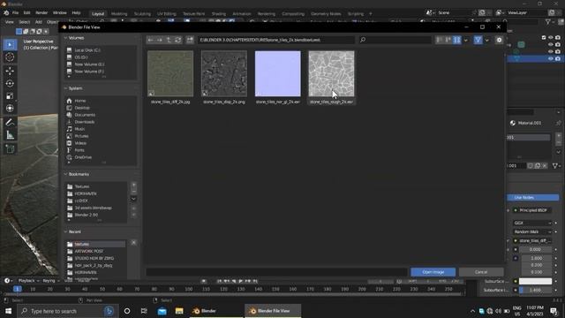This screenshot has width=565, height=318.
Task: Open the GGX distribution dropdown
Action: (x=532, y=223)
